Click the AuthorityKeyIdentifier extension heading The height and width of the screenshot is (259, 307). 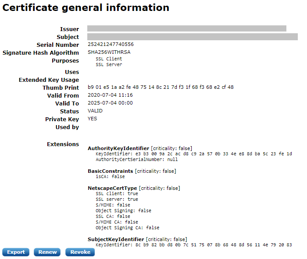pyautogui.click(x=119, y=148)
